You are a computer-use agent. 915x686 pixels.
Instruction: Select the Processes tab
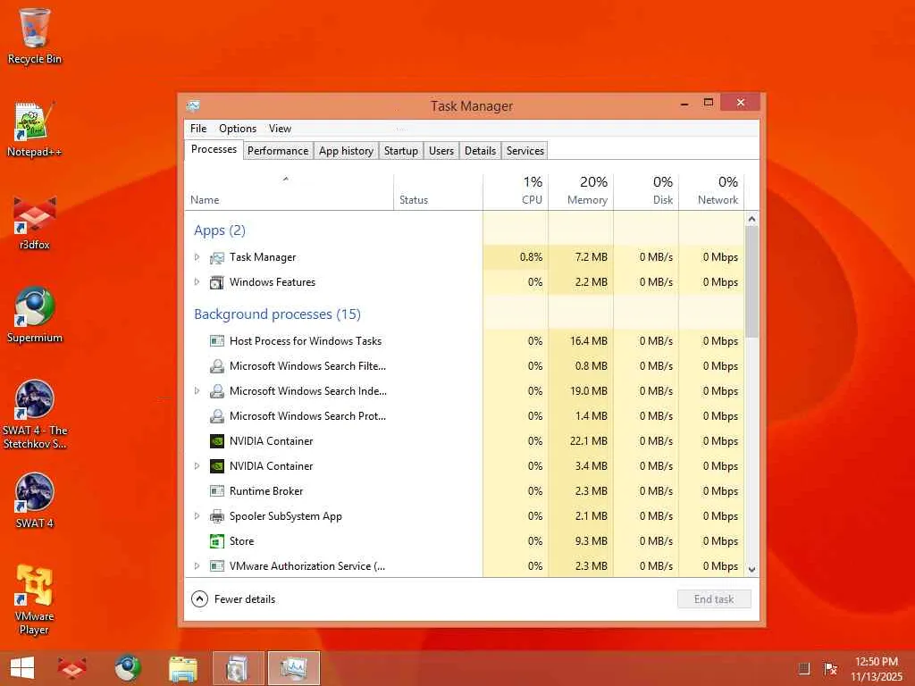tap(214, 149)
